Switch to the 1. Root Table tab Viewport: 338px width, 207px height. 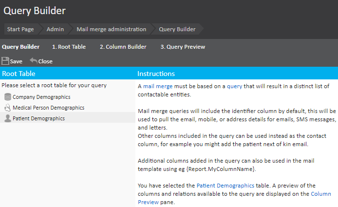pyautogui.click(x=69, y=47)
